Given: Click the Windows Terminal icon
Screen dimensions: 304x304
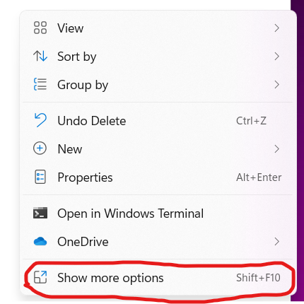Looking at the screenshot, I should pos(40,213).
